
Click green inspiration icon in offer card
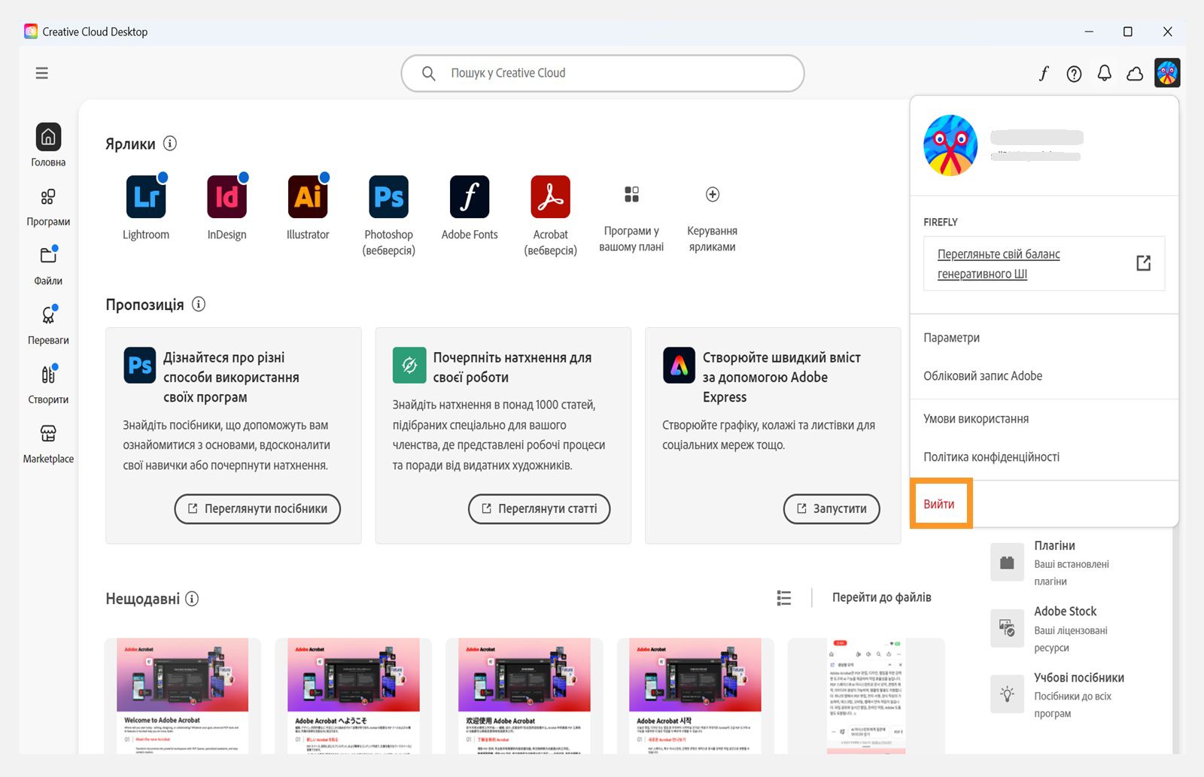pyautogui.click(x=409, y=366)
